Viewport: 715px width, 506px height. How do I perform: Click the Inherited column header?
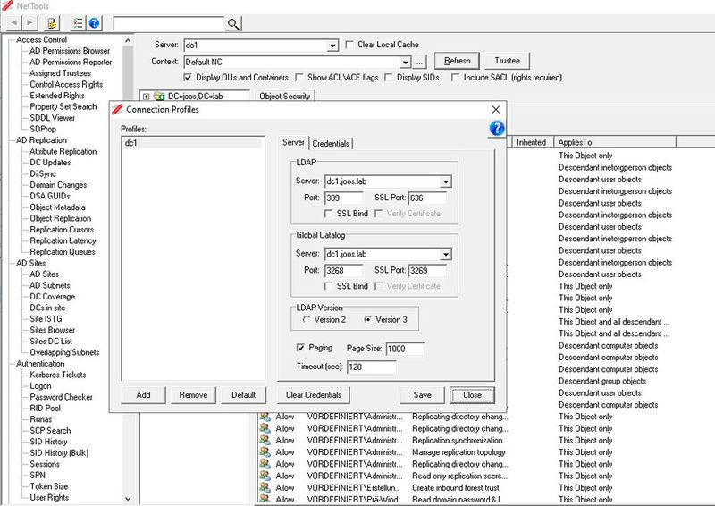pos(531,142)
